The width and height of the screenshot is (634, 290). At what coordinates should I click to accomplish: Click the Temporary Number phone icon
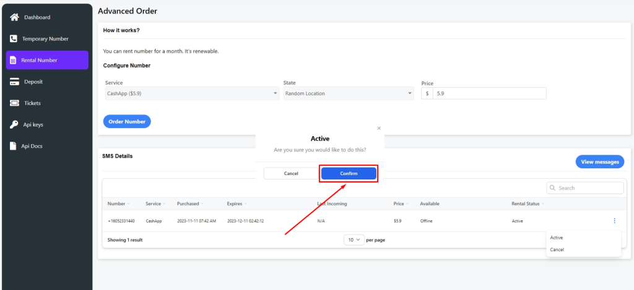pyautogui.click(x=14, y=38)
